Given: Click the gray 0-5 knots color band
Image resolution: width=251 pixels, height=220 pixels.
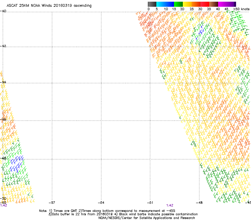Looking at the screenshot, I should tap(152, 4).
